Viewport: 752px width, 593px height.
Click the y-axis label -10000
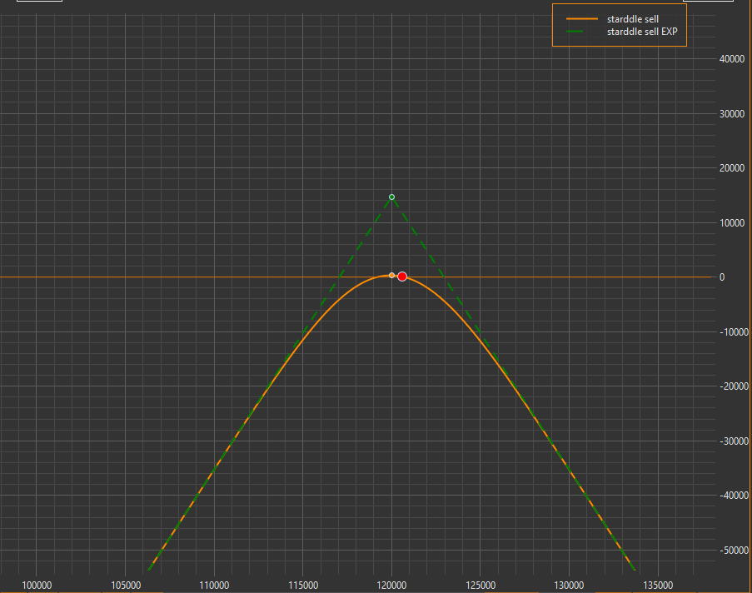tap(734, 332)
